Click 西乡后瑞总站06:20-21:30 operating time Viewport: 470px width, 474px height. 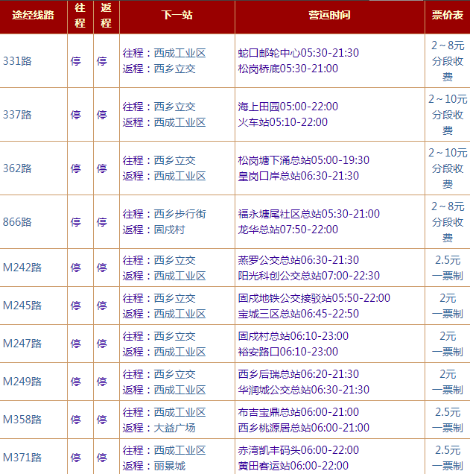click(x=299, y=374)
